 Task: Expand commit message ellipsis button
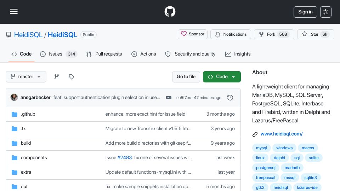[169, 98]
